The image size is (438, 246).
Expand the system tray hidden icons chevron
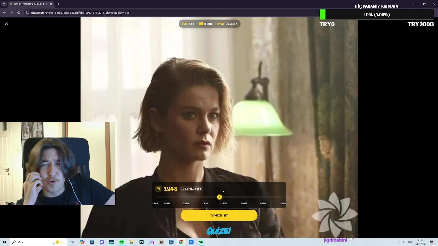[399, 242]
